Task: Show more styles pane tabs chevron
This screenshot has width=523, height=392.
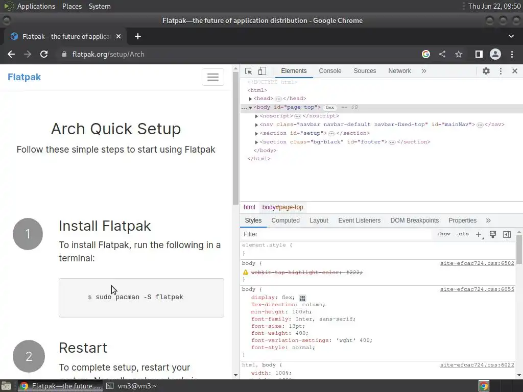Action: pyautogui.click(x=488, y=220)
